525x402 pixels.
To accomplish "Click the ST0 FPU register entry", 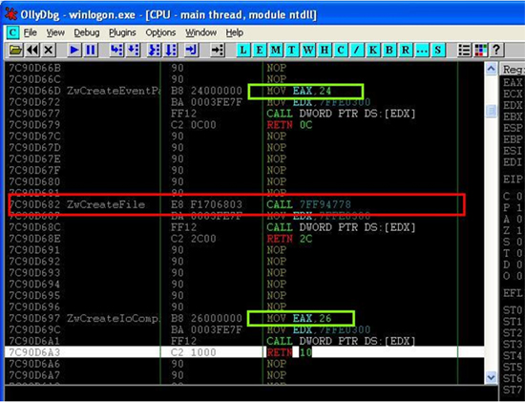I will tap(513, 310).
